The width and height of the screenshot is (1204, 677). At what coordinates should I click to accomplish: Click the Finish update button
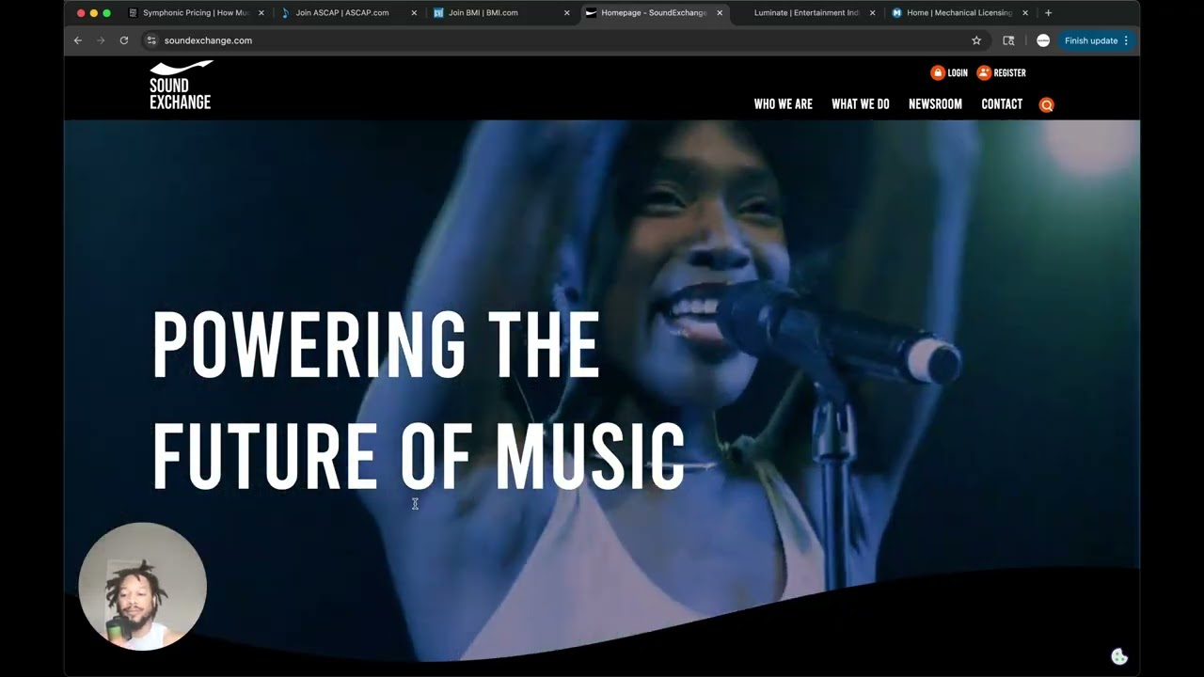coord(1096,40)
